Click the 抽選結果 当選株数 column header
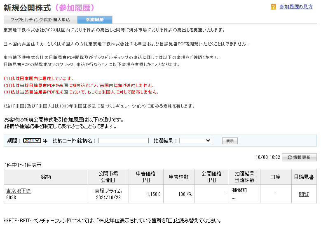 click(x=244, y=177)
